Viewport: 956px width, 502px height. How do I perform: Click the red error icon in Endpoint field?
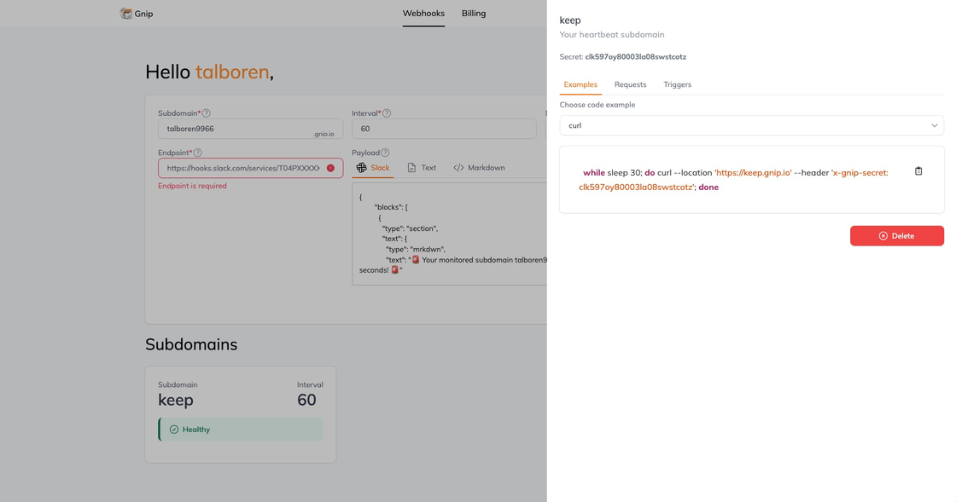[330, 168]
